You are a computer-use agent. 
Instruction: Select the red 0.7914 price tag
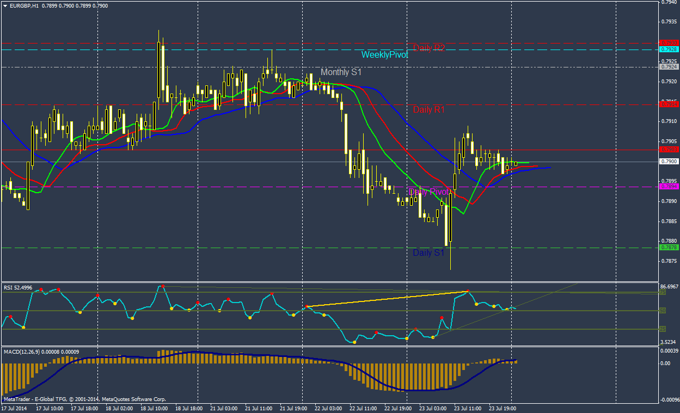coord(668,105)
